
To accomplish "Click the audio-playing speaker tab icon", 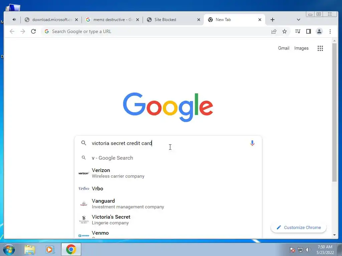I will coord(14,20).
